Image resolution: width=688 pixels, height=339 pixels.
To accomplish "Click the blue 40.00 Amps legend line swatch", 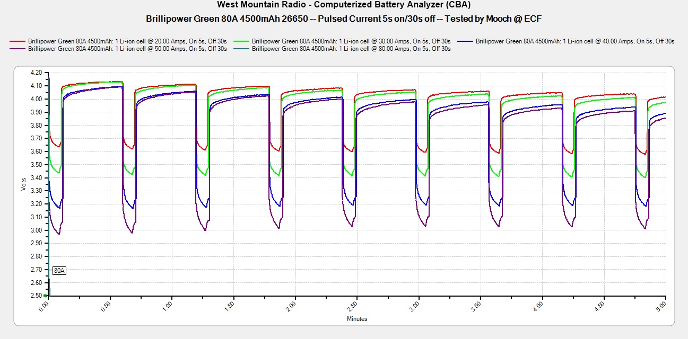I will (466, 41).
